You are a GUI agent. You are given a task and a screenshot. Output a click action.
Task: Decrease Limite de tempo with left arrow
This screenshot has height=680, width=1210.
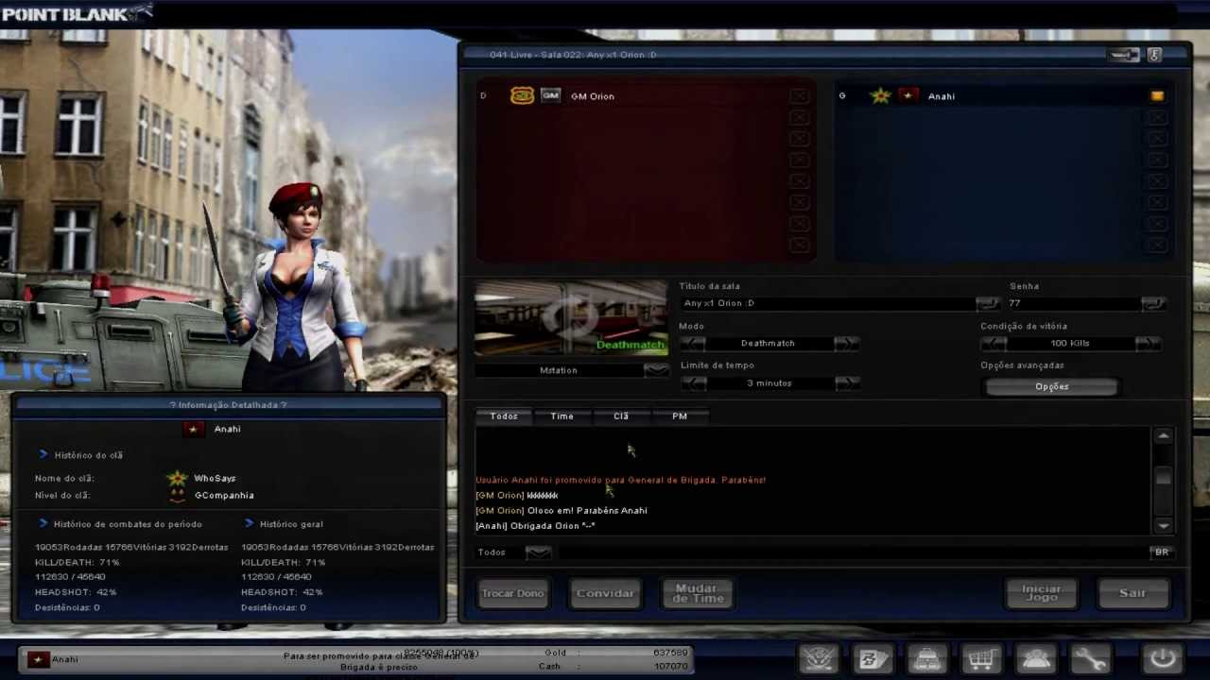coord(693,382)
